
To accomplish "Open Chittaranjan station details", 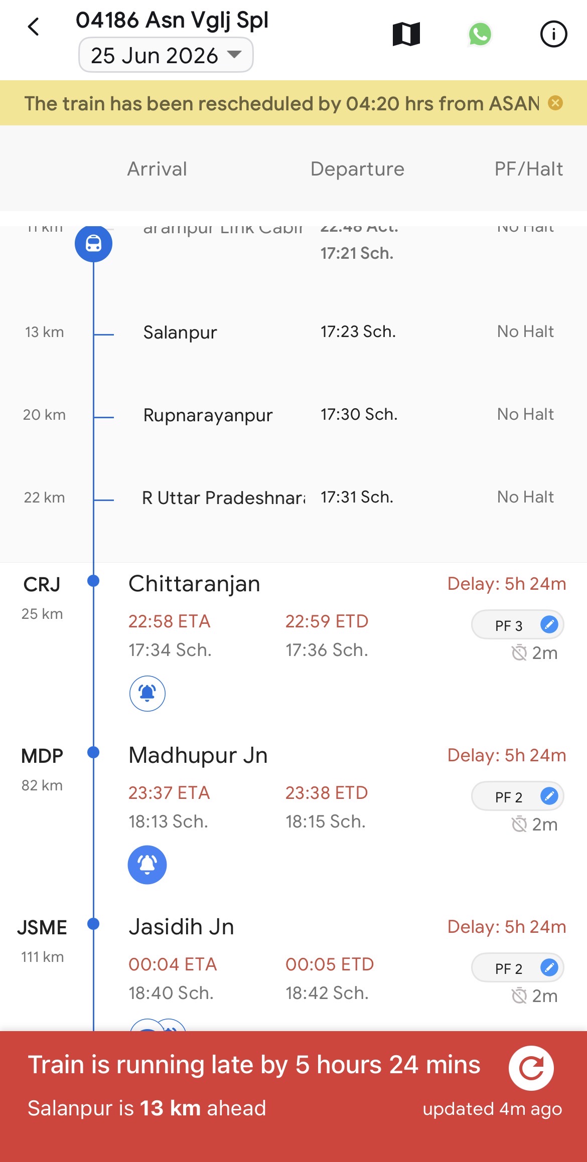I will coord(195,584).
